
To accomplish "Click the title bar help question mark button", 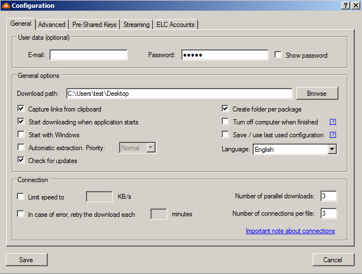I will 346,5.
